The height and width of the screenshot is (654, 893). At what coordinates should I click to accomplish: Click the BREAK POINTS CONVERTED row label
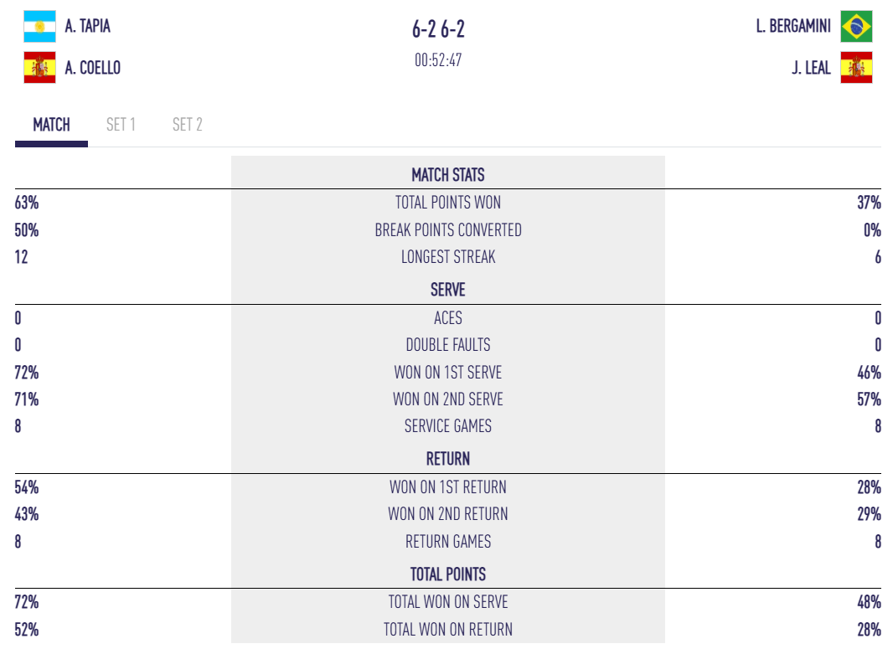[x=447, y=230]
